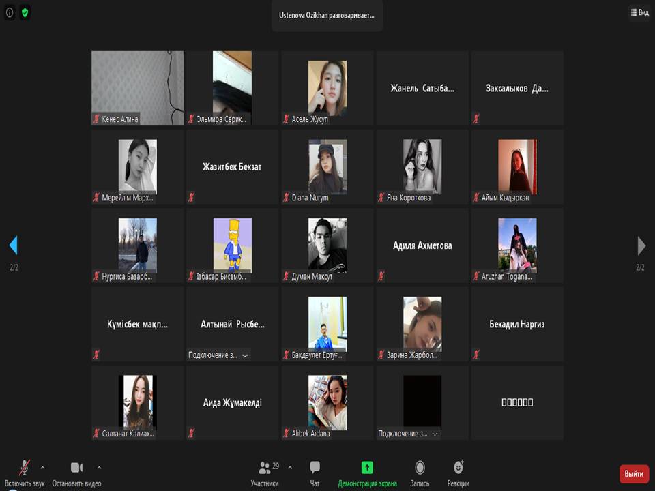Click the green encryption shield icon
Screen dimensions: 655x491
click(x=25, y=12)
